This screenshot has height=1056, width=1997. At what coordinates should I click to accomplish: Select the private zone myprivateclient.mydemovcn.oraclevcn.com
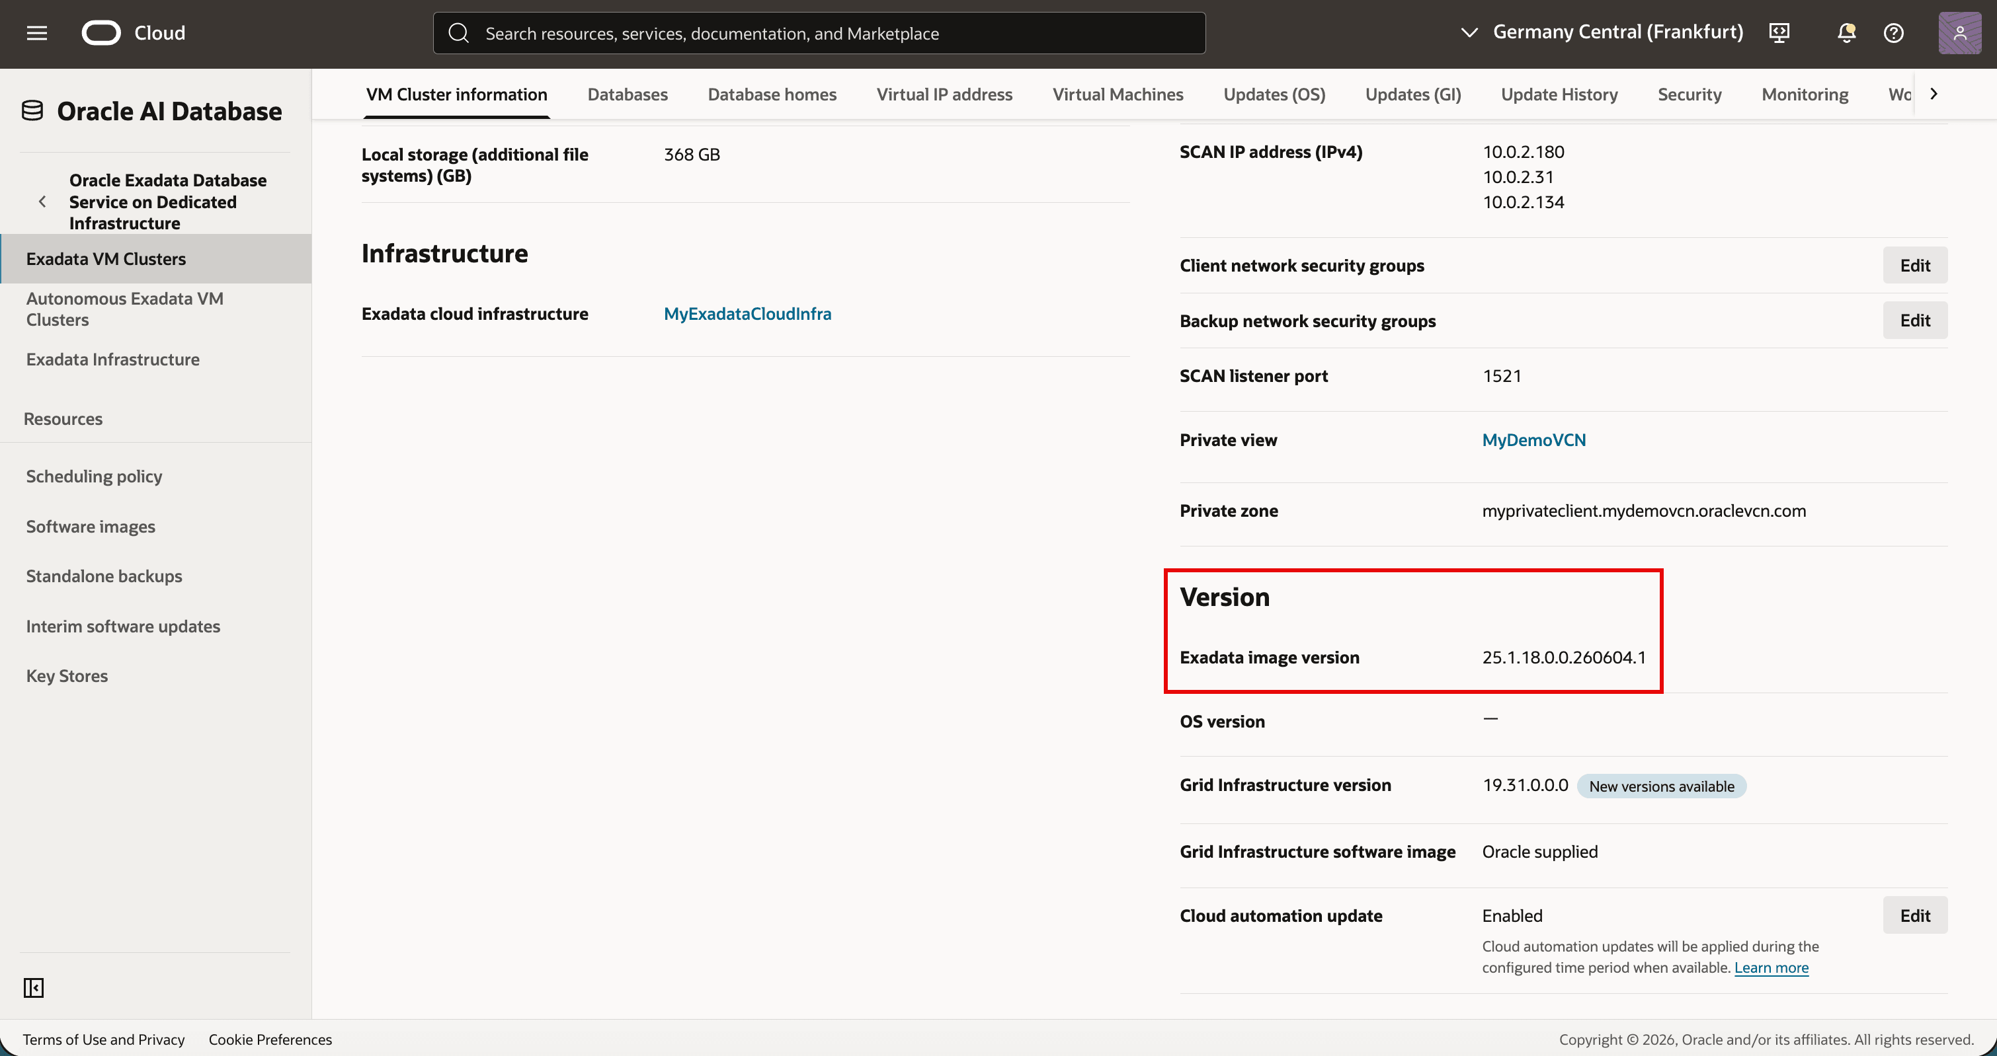click(x=1643, y=511)
